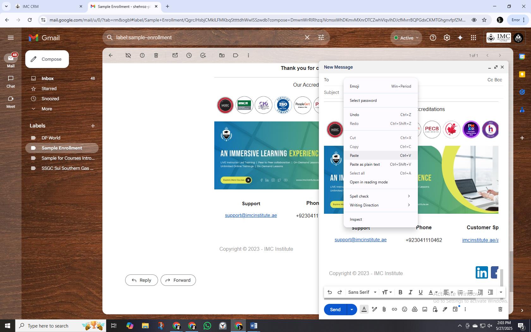Toggle bold formatting

(x=400, y=292)
